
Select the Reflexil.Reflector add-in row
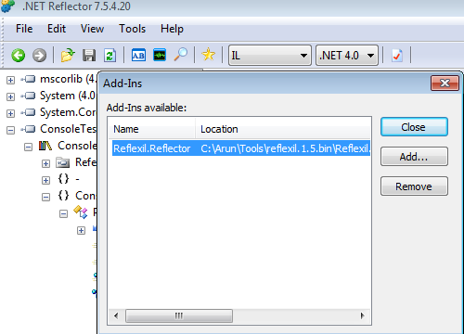click(x=241, y=148)
